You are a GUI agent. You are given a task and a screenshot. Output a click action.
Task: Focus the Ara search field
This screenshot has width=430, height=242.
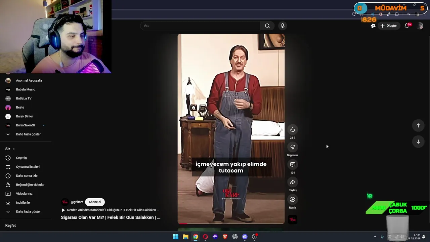[x=200, y=26]
